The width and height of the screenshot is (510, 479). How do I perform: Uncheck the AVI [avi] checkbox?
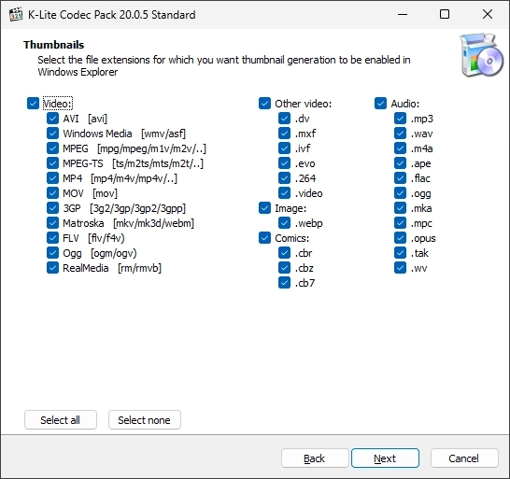pyautogui.click(x=52, y=119)
